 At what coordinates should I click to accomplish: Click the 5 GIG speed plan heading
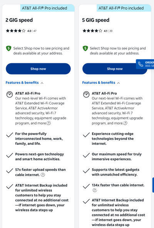click(96, 20)
